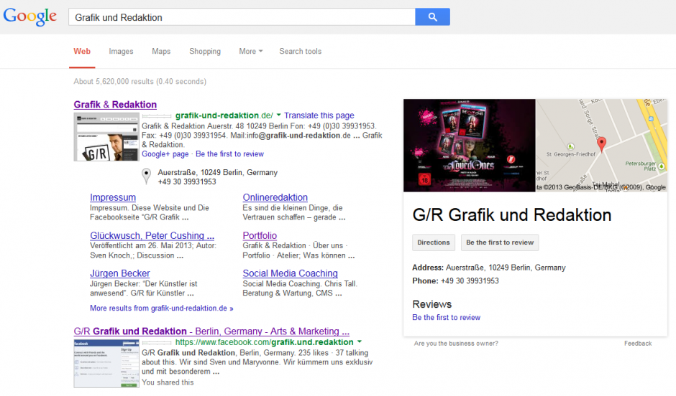Switch to Maps tab

click(x=161, y=51)
